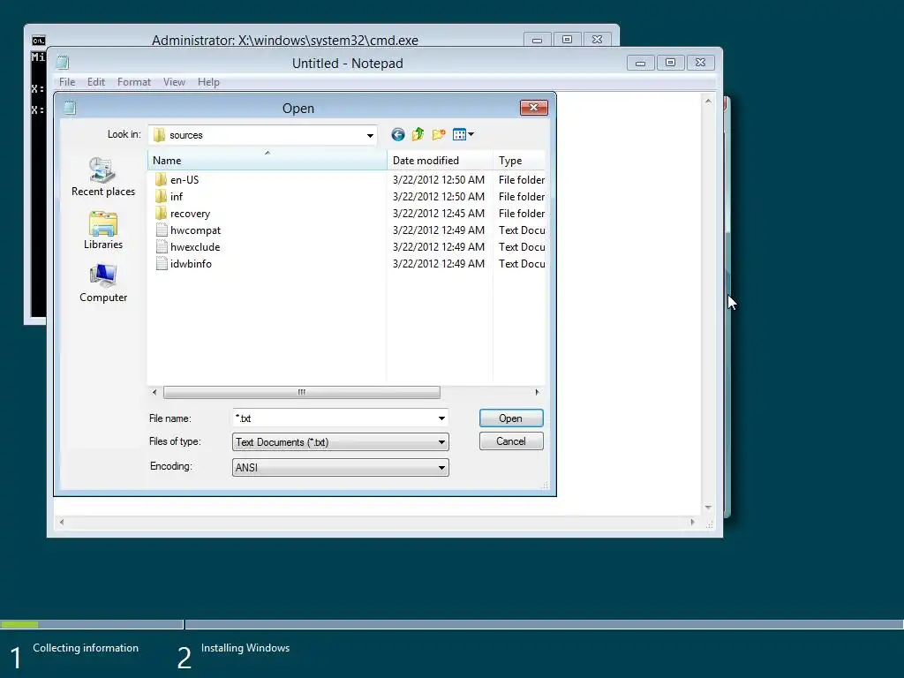This screenshot has width=904, height=678.
Task: Click the Open button
Action: (x=511, y=418)
